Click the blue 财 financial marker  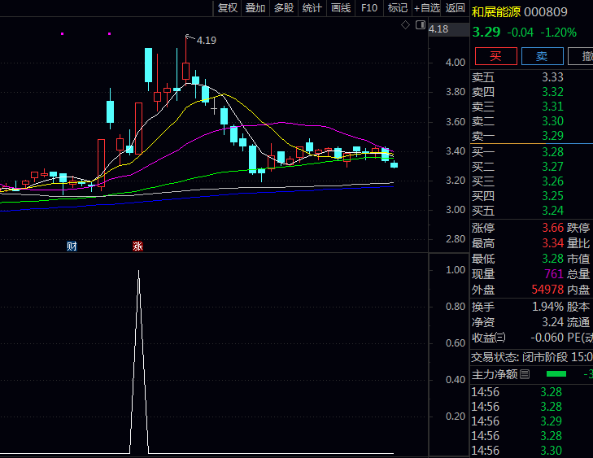72,246
